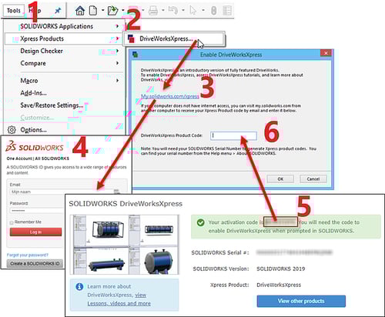385x317 pixels.
Task: Click the New document icon
Action: (x=93, y=11)
